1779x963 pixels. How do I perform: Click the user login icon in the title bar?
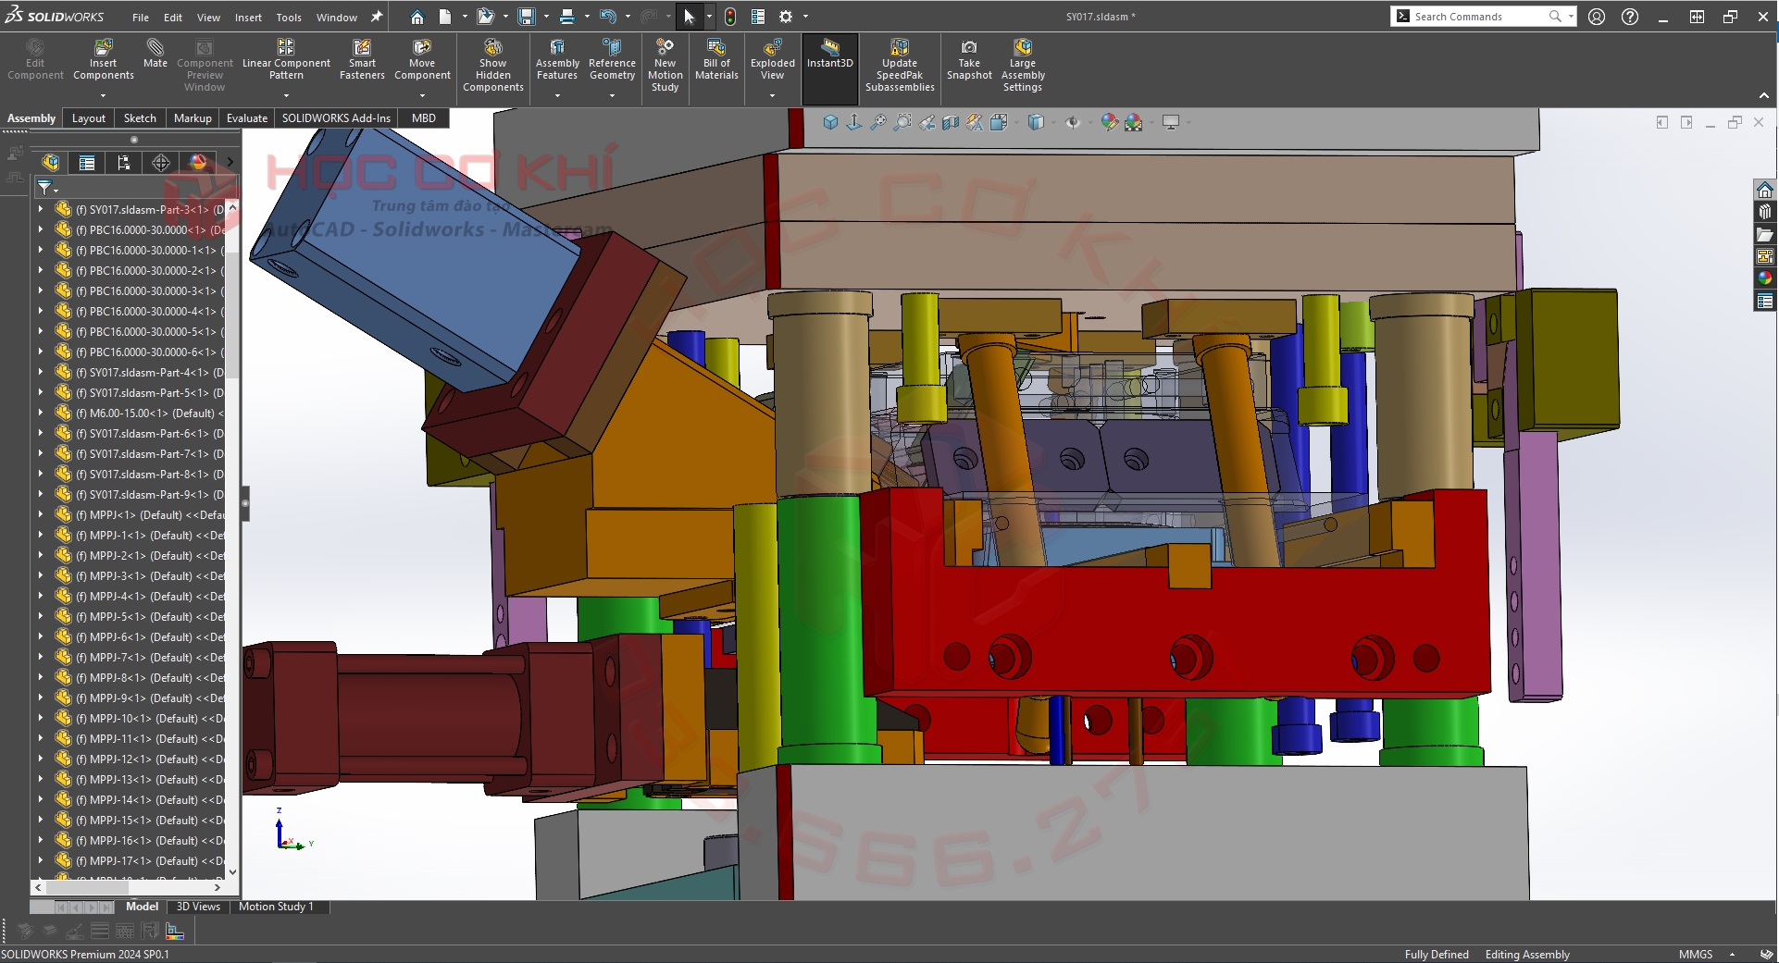click(x=1597, y=17)
